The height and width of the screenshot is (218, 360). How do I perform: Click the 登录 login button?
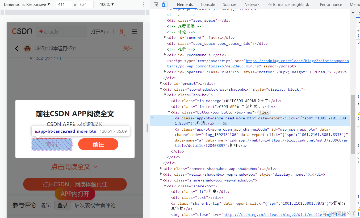63,205
